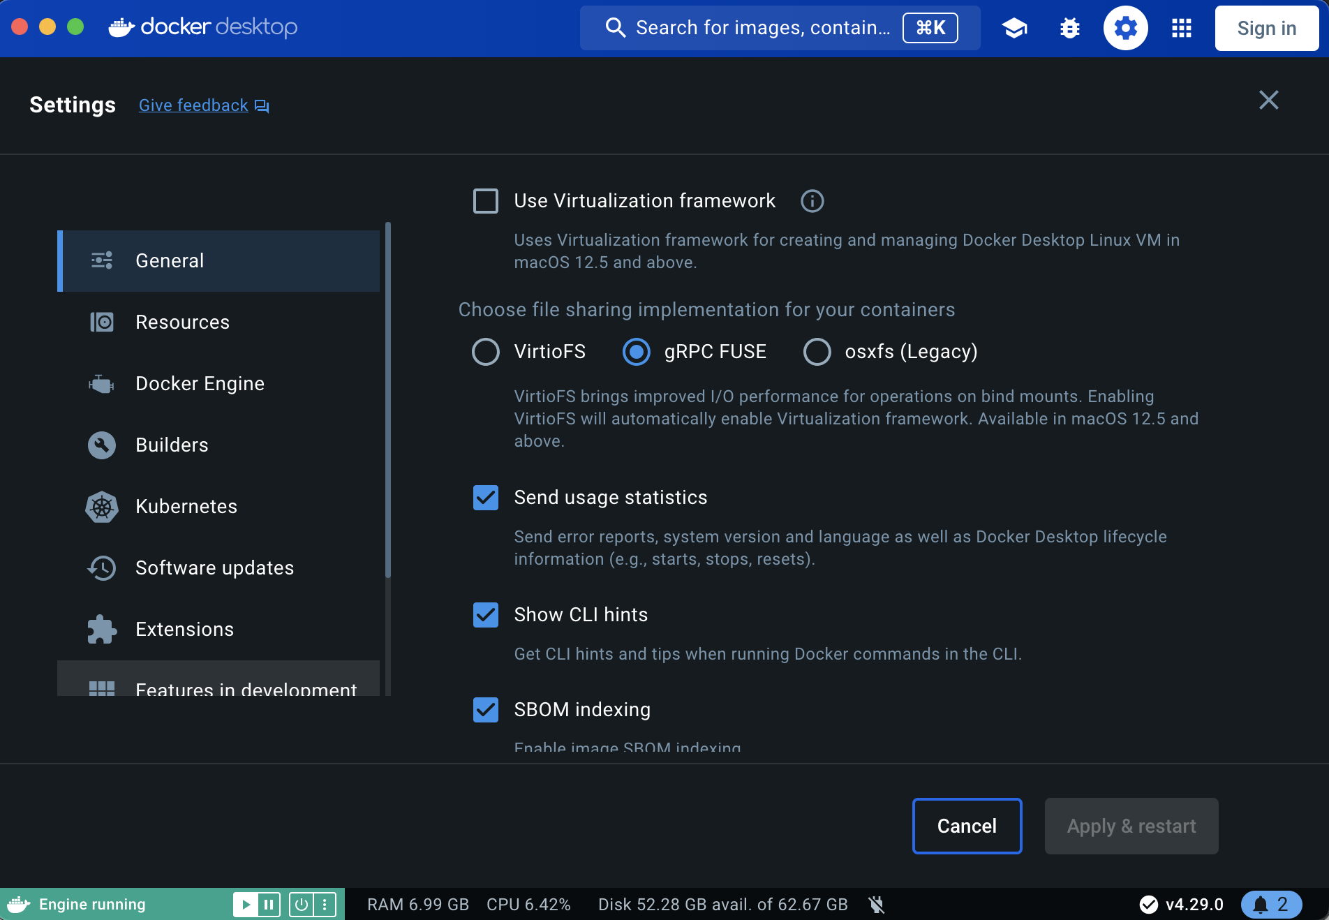Click the engine start play button

point(245,905)
